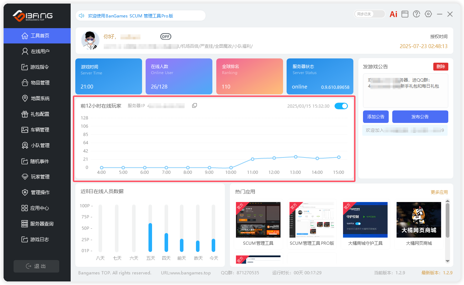
Task: Toggle the 同步已关 sync switch
Action: tap(369, 14)
